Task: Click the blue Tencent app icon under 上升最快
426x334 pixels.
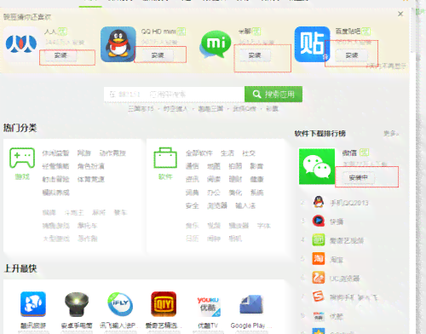Action: [x=33, y=304]
